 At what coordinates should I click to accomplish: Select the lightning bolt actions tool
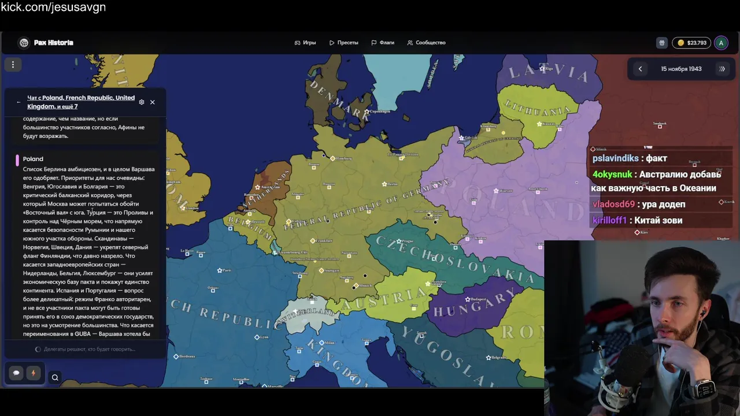click(x=33, y=373)
